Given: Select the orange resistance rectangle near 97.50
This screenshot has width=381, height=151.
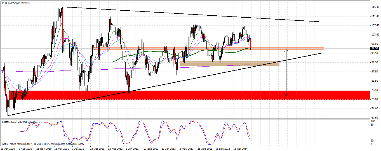Looking at the screenshot, I should point(208,49).
